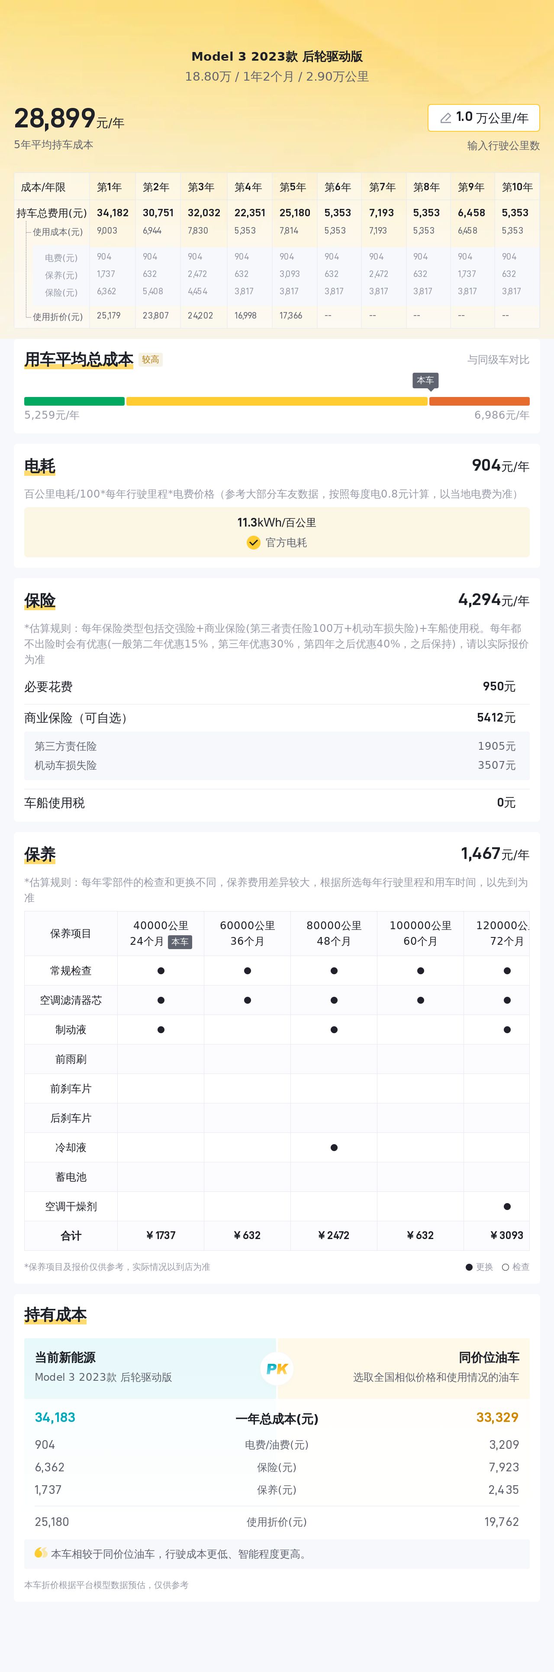
Task: Click the 持车总费用(元) row label
Action: click(x=52, y=213)
